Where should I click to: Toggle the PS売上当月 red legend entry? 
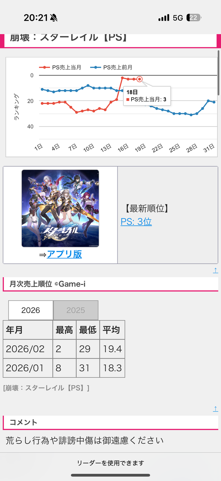60,67
